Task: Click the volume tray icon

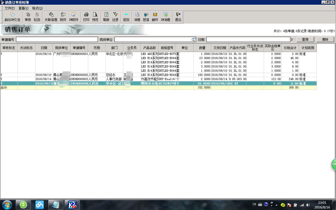Action: (x=308, y=205)
